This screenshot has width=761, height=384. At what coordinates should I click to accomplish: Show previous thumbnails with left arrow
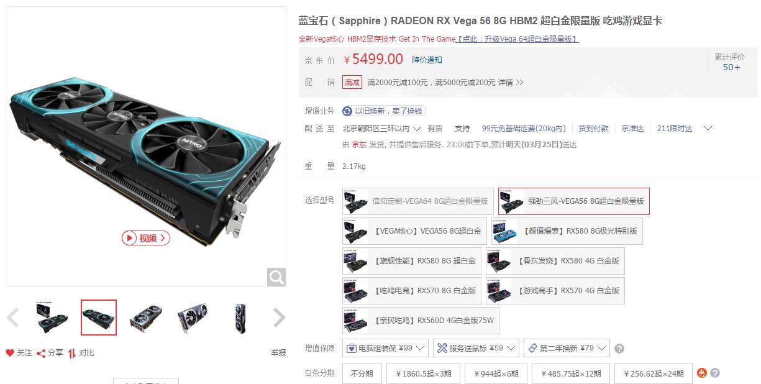pyautogui.click(x=12, y=318)
